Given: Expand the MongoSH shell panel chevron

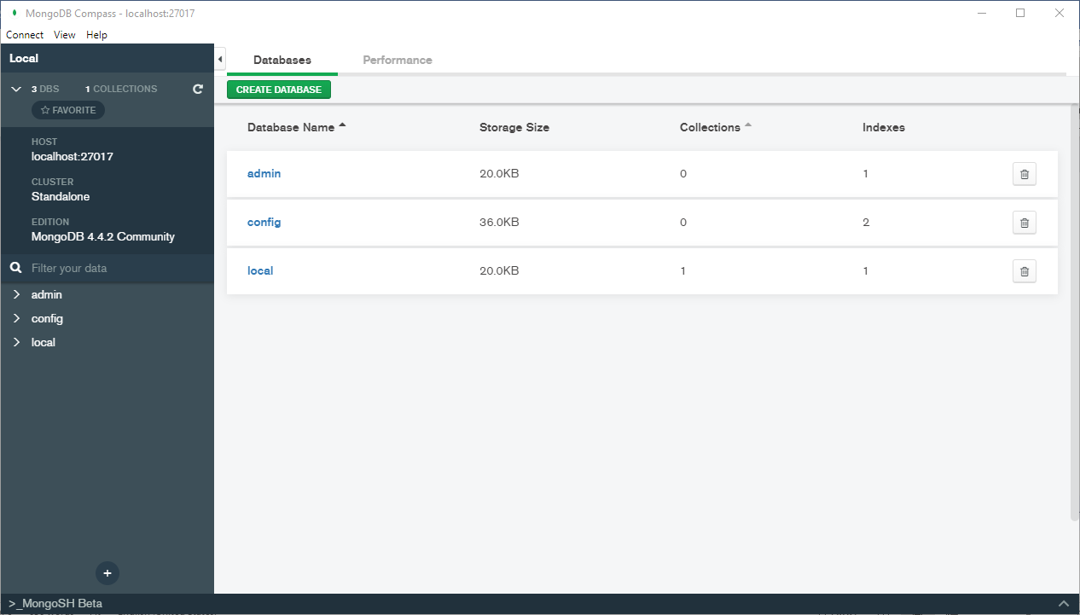Looking at the screenshot, I should (1063, 603).
